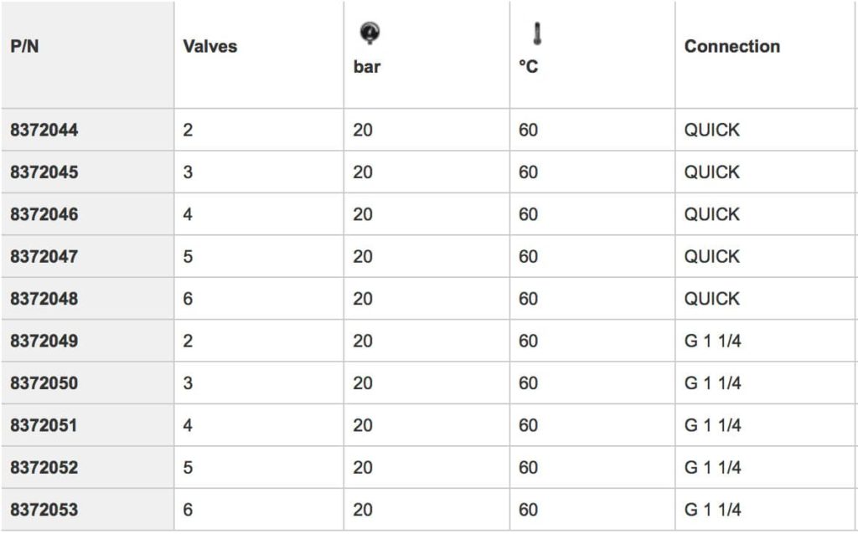Click the thermometer icon above °C
This screenshot has height=534, width=858.
537,33
